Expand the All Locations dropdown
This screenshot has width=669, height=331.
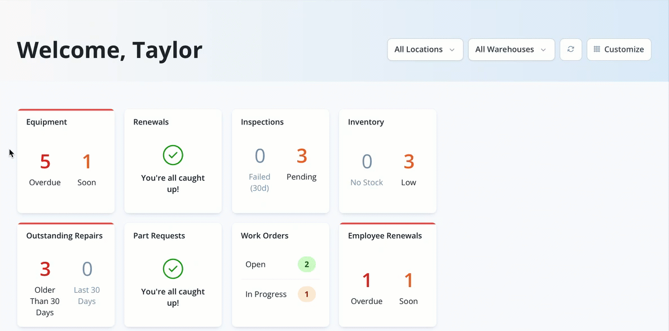425,50
